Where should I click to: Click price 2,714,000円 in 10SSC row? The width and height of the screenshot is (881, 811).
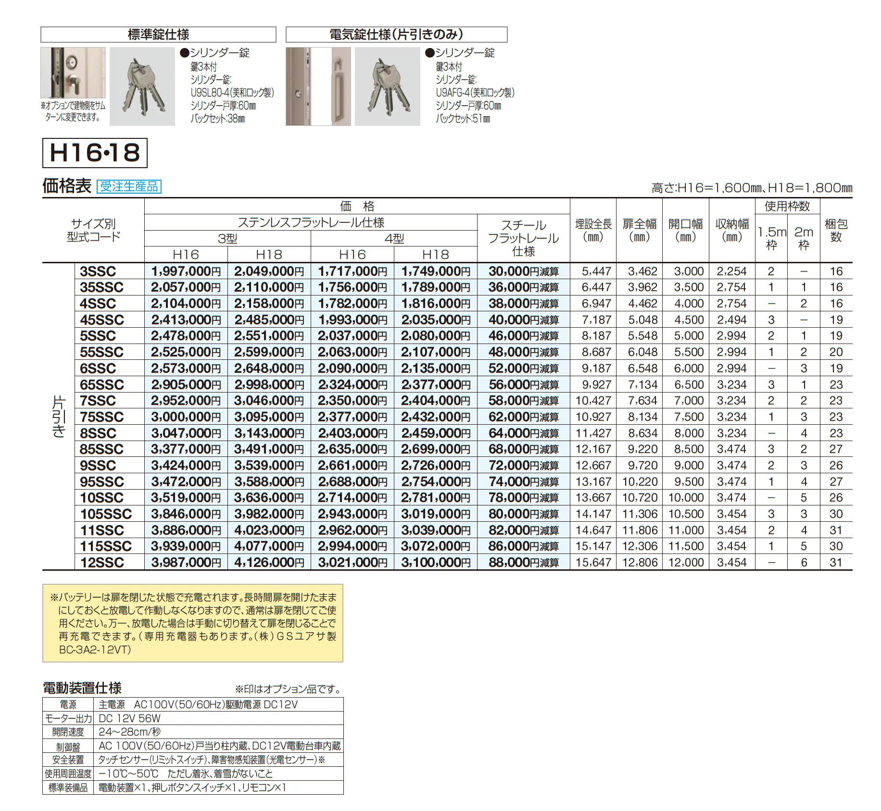tap(352, 498)
